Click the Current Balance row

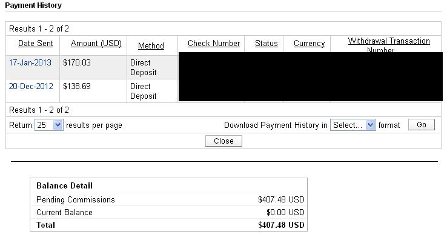coord(169,212)
